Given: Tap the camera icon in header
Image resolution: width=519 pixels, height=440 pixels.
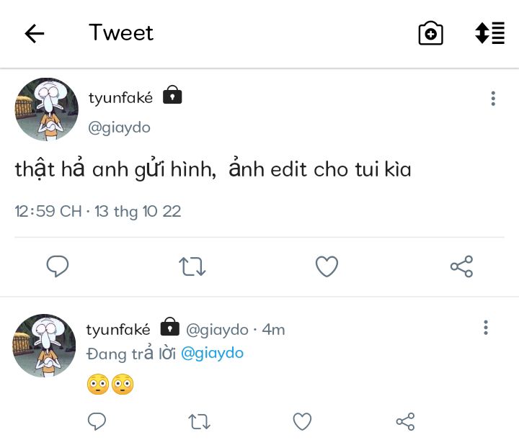Looking at the screenshot, I should point(430,33).
